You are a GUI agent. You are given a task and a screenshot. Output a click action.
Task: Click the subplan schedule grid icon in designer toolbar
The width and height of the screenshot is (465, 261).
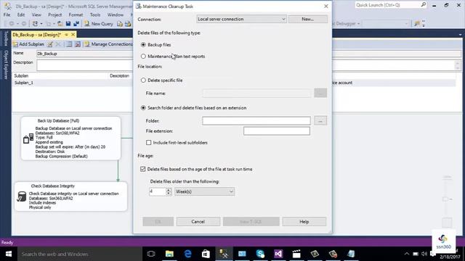pyautogui.click(x=69, y=44)
